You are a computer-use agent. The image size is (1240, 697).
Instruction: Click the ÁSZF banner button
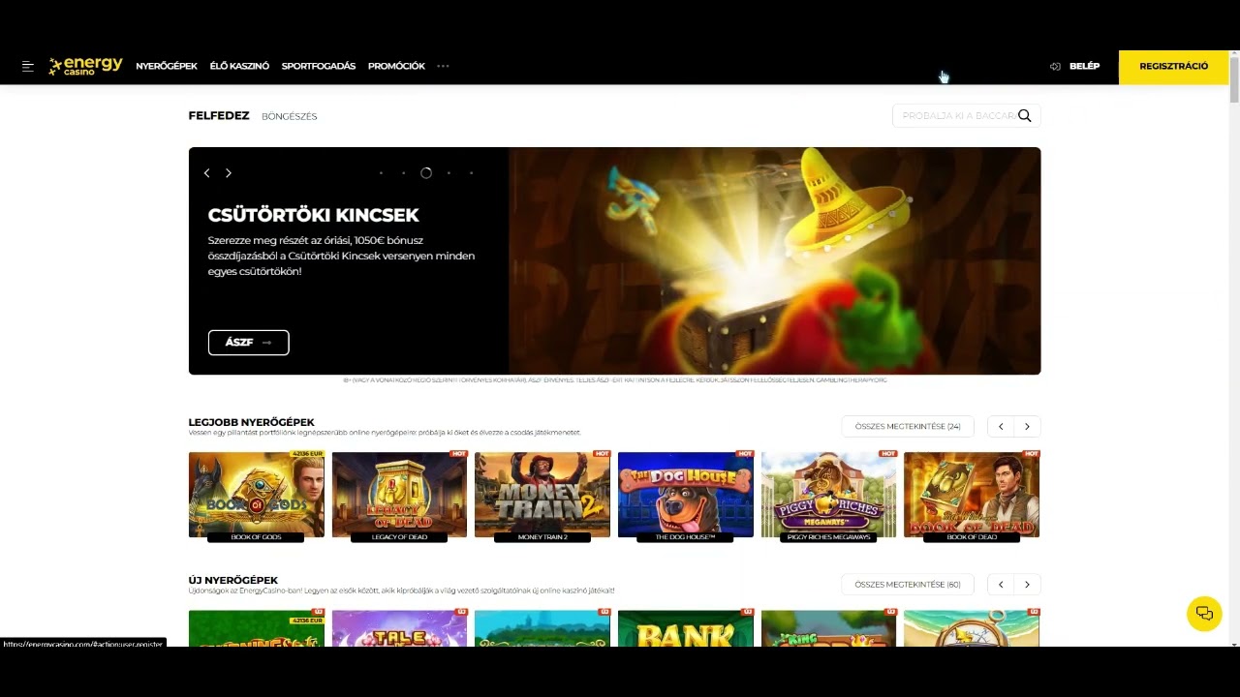tap(248, 343)
